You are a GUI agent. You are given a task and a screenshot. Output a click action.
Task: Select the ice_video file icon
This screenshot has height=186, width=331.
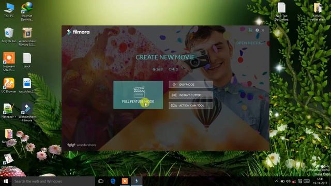pyautogui.click(x=27, y=85)
